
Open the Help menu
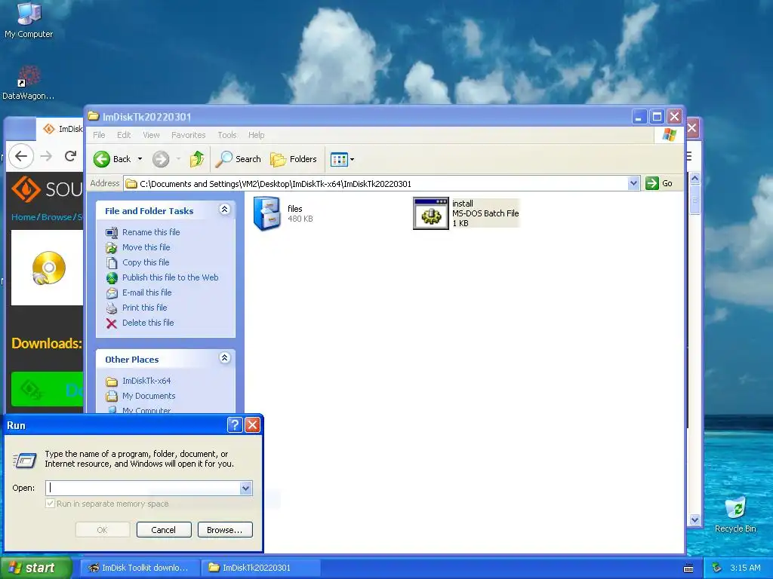tap(257, 135)
